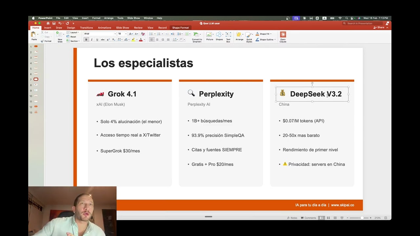Open the Apple menu
Image resolution: width=420 pixels, height=236 pixels.
pyautogui.click(x=33, y=18)
